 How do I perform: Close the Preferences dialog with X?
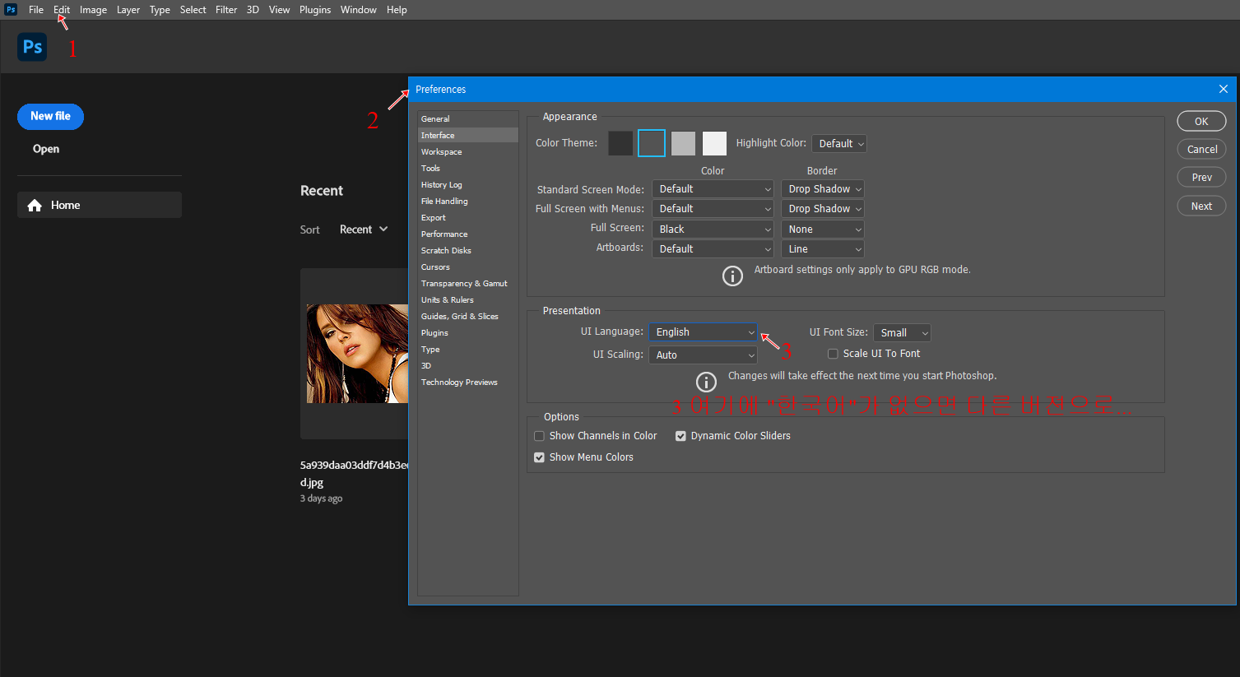[1223, 89]
